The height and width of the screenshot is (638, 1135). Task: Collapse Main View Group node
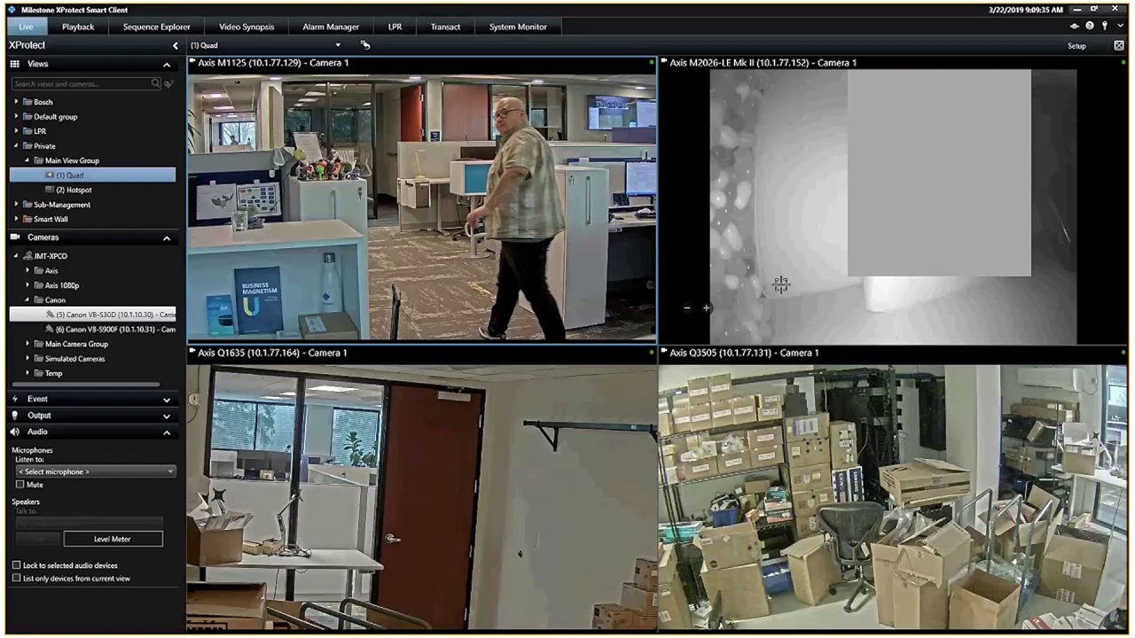pyautogui.click(x=27, y=160)
